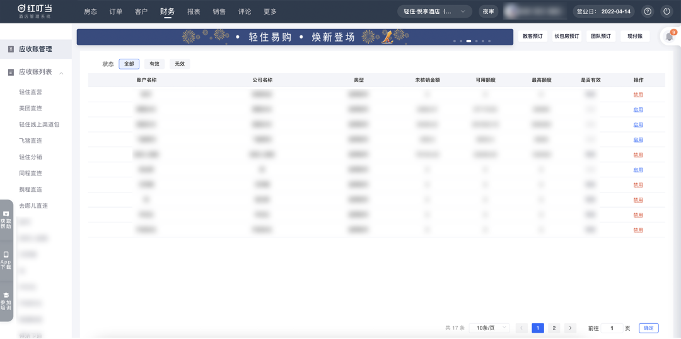Select the 无效 status filter
The width and height of the screenshot is (681, 339).
point(180,64)
